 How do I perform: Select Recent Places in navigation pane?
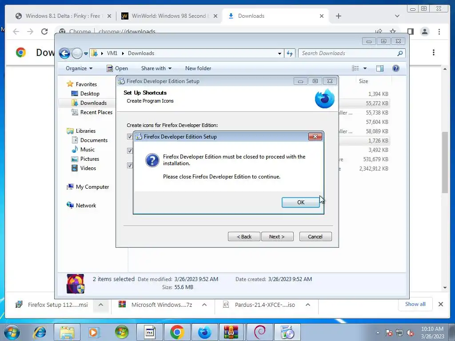click(96, 112)
